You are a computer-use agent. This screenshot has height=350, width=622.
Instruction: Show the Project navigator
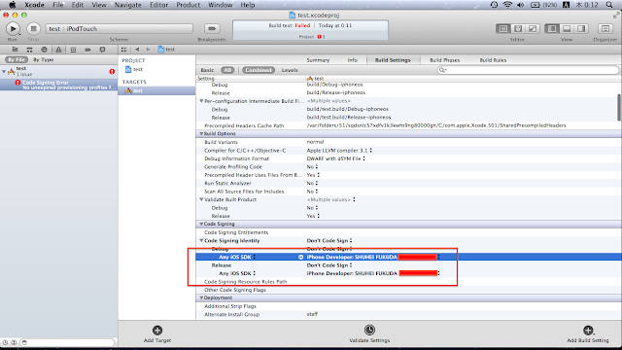click(x=16, y=50)
